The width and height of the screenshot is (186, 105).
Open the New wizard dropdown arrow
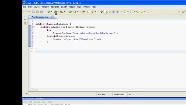[x=30, y=12]
